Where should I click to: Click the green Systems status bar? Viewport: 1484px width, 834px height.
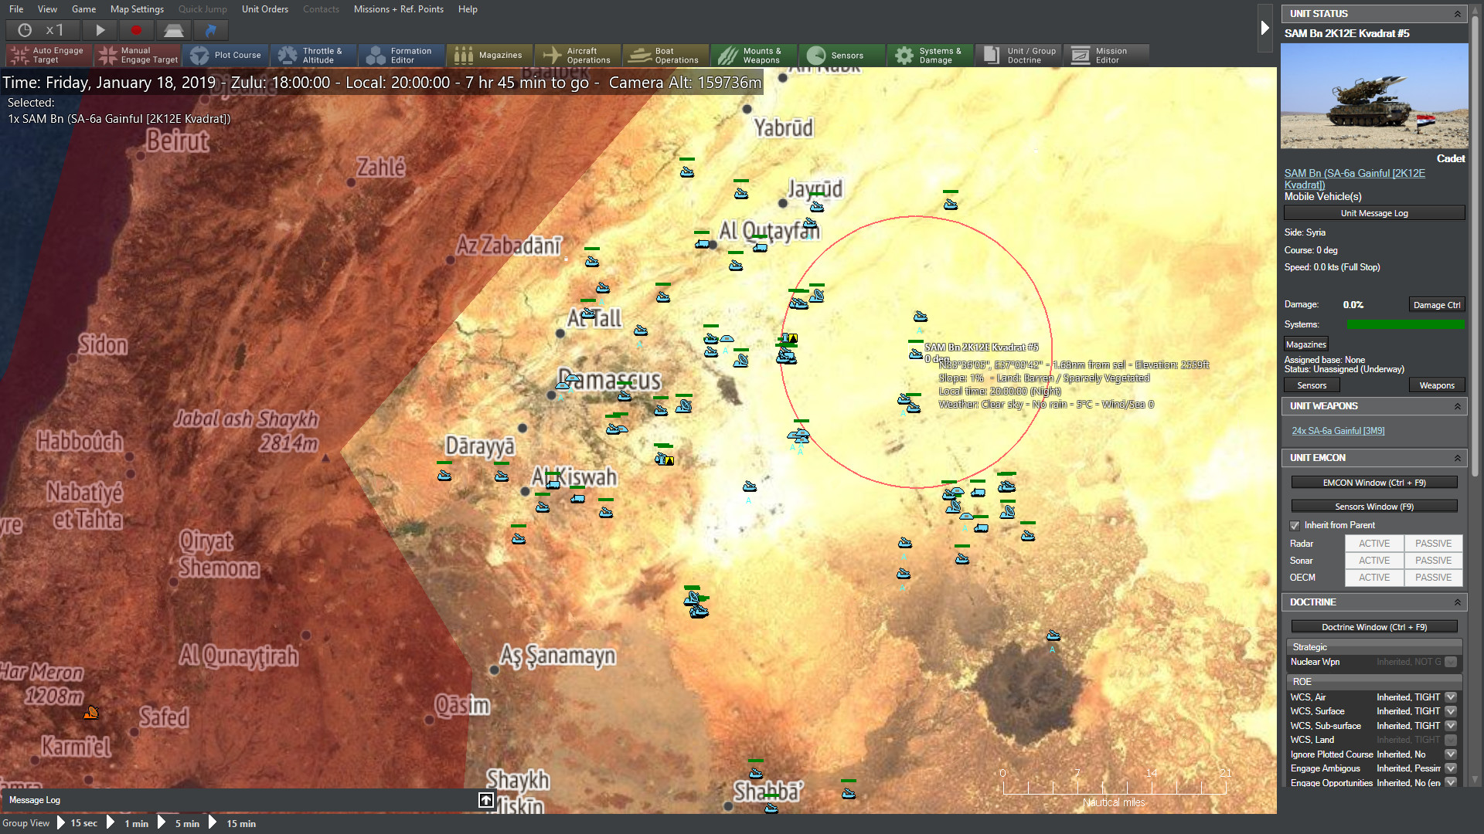tap(1405, 324)
